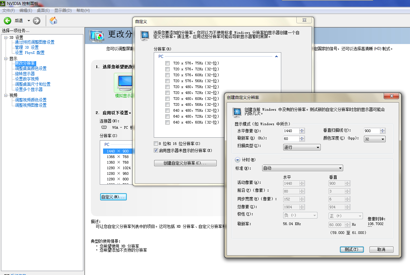
Task: Select 1360 × 768 in main resolution list
Action: (118, 162)
